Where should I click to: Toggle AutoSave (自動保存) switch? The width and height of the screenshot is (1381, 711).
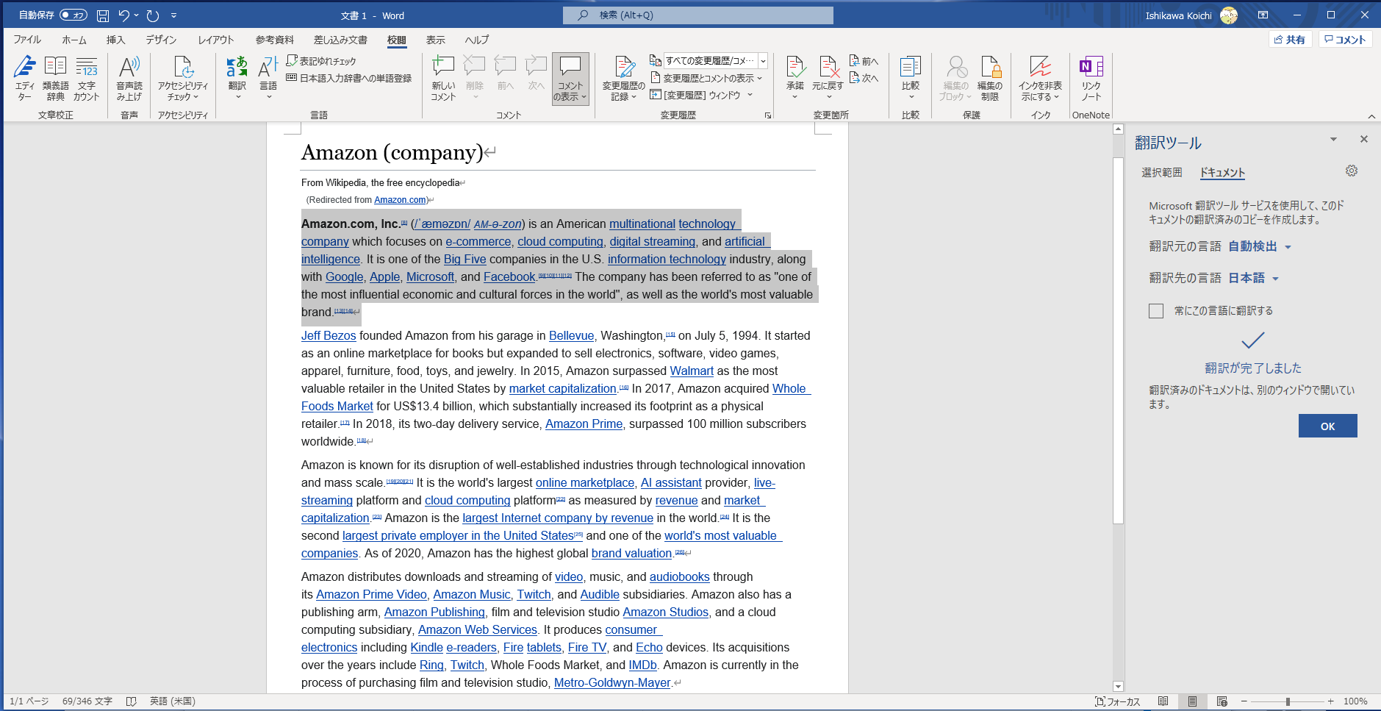coord(73,15)
